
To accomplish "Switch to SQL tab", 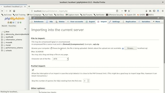I will 49,21.
